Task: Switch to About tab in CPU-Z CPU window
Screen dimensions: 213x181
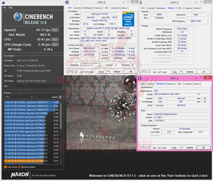Action: click(x=124, y=8)
